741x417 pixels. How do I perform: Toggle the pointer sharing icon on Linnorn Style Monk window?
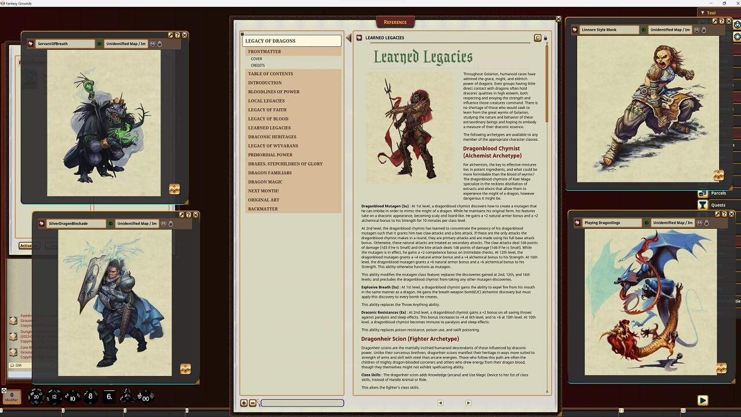(704, 29)
